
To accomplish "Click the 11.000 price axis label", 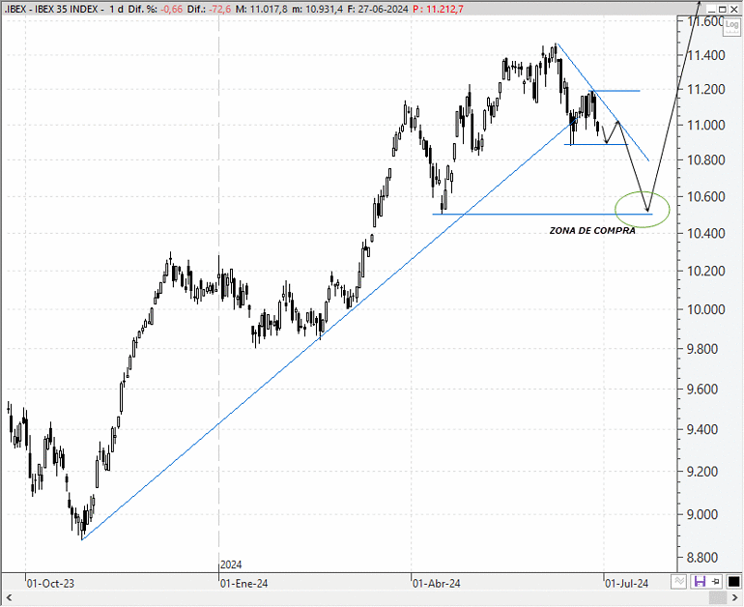I will (x=706, y=126).
